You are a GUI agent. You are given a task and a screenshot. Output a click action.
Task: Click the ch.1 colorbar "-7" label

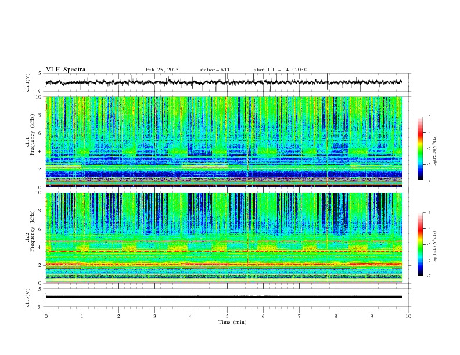pos(429,180)
